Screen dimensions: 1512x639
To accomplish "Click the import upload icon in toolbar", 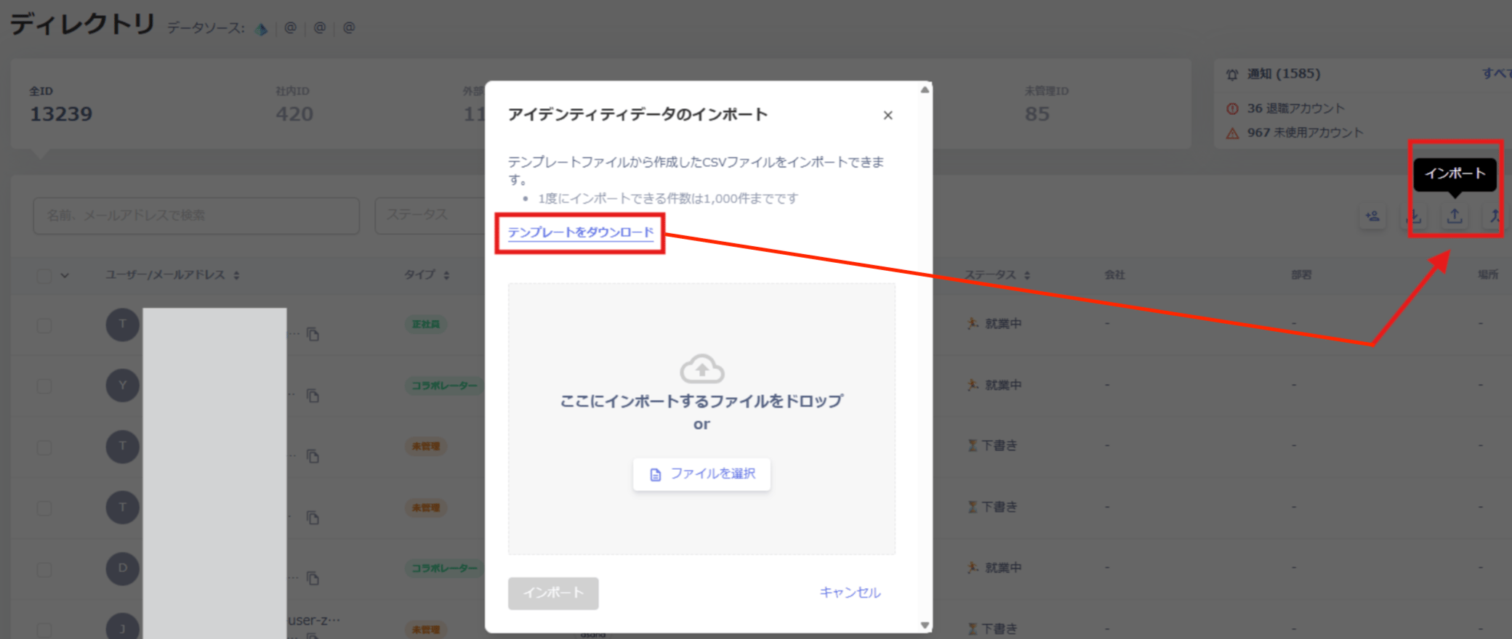I will [x=1455, y=216].
